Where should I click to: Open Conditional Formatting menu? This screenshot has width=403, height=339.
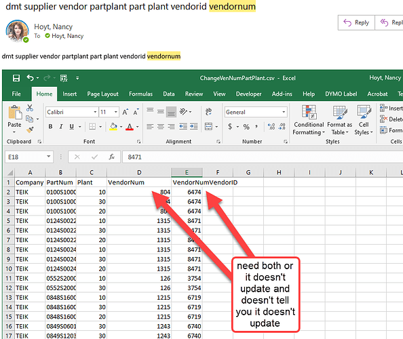tap(309, 120)
